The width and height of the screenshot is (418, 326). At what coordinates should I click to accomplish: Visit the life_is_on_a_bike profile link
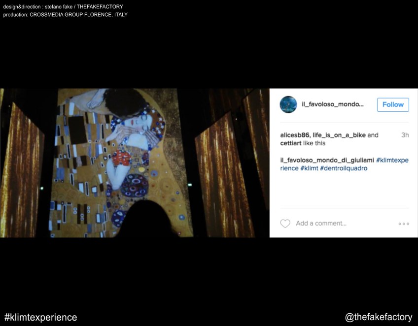(x=339, y=135)
